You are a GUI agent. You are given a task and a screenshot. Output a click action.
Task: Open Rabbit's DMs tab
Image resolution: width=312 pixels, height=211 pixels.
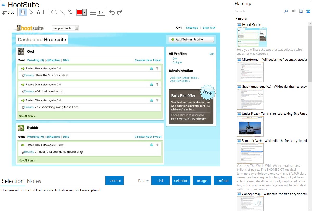[66, 137]
